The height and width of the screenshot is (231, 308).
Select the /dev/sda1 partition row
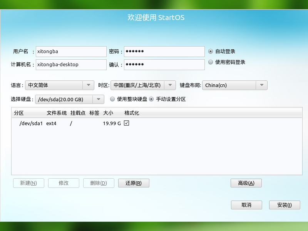tap(157, 123)
